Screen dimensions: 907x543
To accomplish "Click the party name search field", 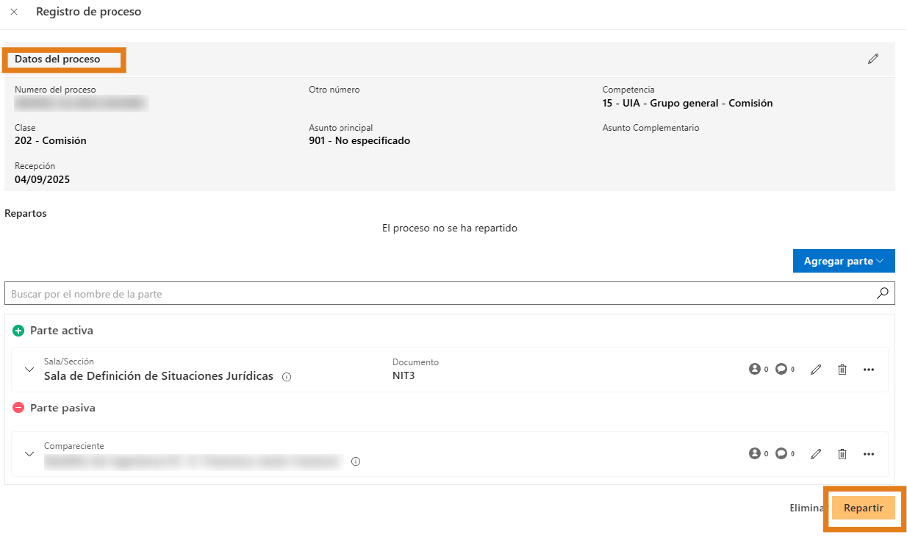I will 441,294.
